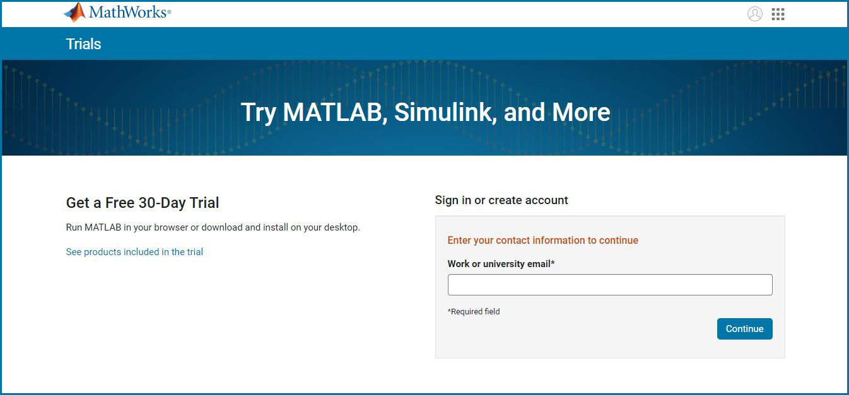Go to the Trials section title
This screenshot has width=849, height=395.
point(83,44)
